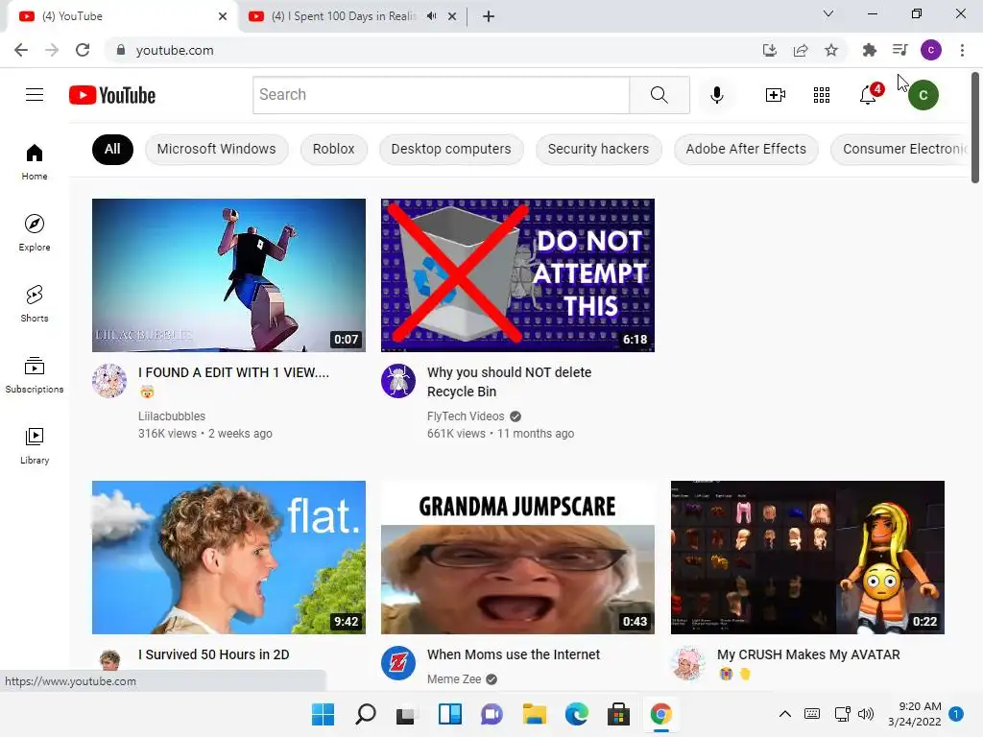Visit FlyTech Videos channel name
Viewport: 983px width, 737px height.
point(466,416)
